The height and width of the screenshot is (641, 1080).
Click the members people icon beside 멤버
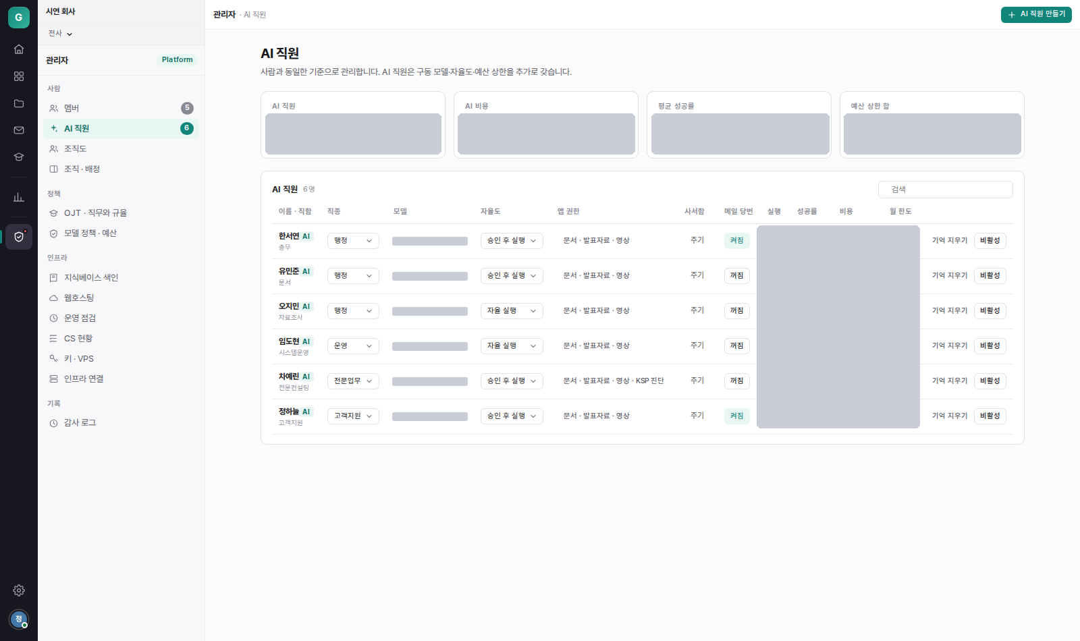[53, 108]
